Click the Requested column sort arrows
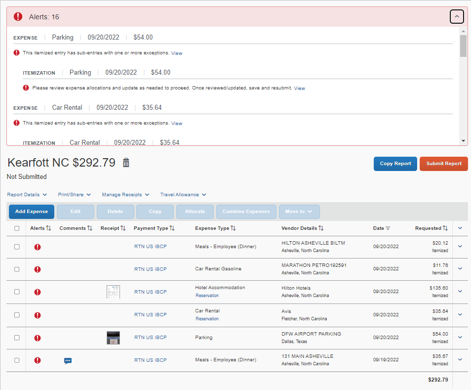 tap(445, 228)
